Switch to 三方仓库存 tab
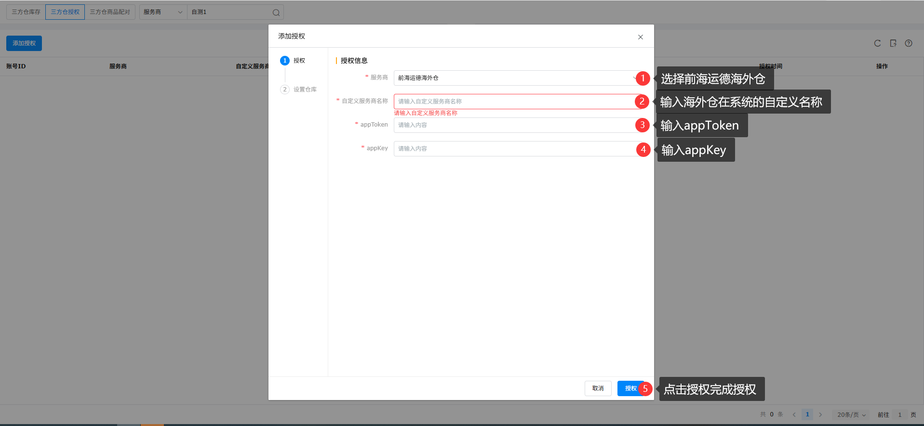 (x=26, y=12)
